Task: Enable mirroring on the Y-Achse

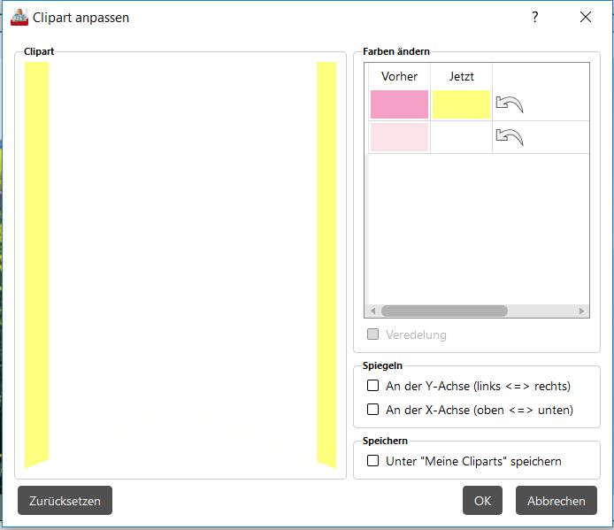Action: point(373,386)
